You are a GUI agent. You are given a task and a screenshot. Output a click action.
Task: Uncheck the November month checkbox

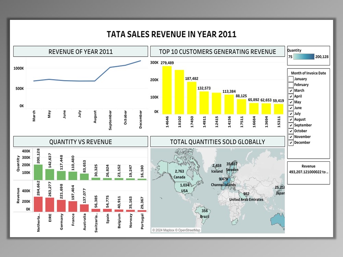pyautogui.click(x=291, y=137)
